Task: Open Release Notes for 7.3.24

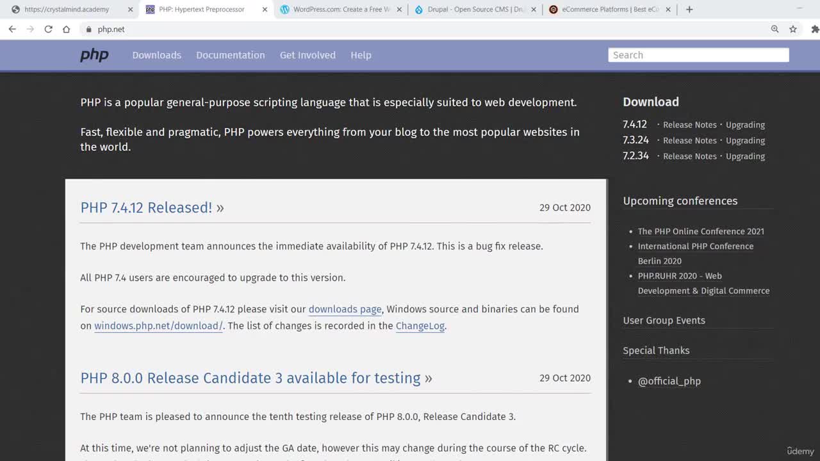Action: click(x=690, y=140)
